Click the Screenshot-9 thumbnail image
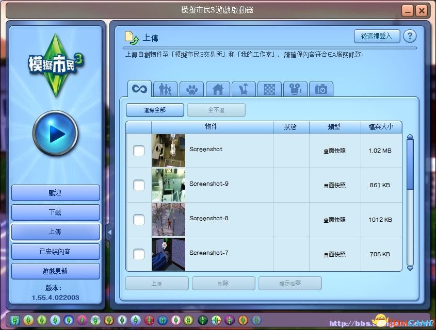 (169, 185)
